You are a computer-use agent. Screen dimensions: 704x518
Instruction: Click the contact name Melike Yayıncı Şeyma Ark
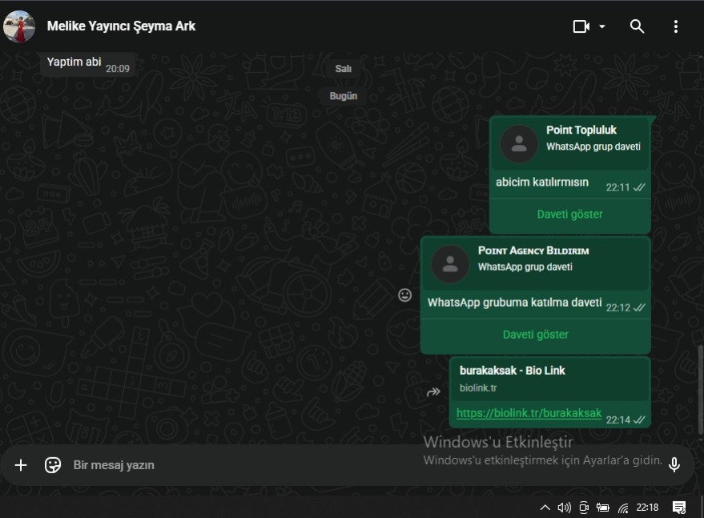(121, 26)
